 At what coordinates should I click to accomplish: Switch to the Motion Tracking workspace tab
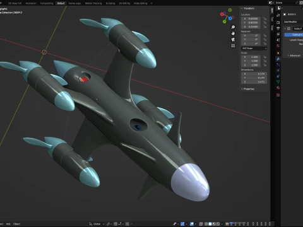point(93,3)
